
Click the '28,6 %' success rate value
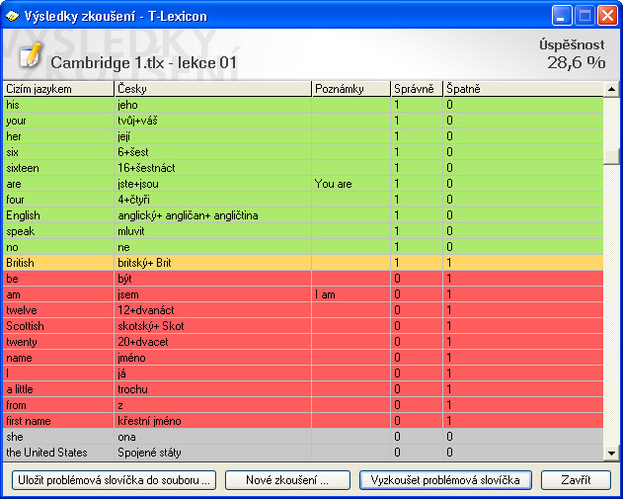point(577,62)
